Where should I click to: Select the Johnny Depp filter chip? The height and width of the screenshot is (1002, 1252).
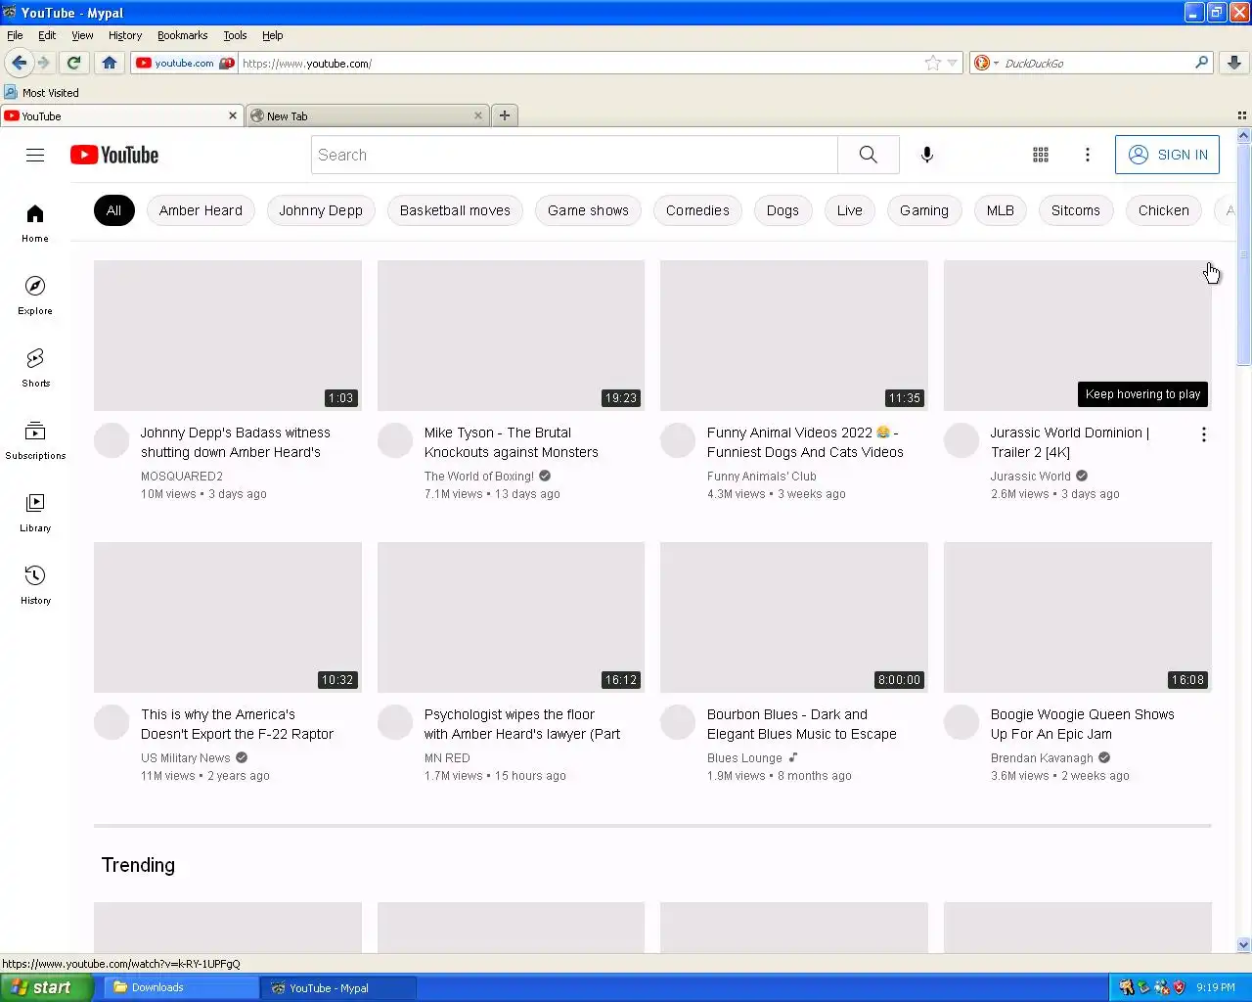321,210
